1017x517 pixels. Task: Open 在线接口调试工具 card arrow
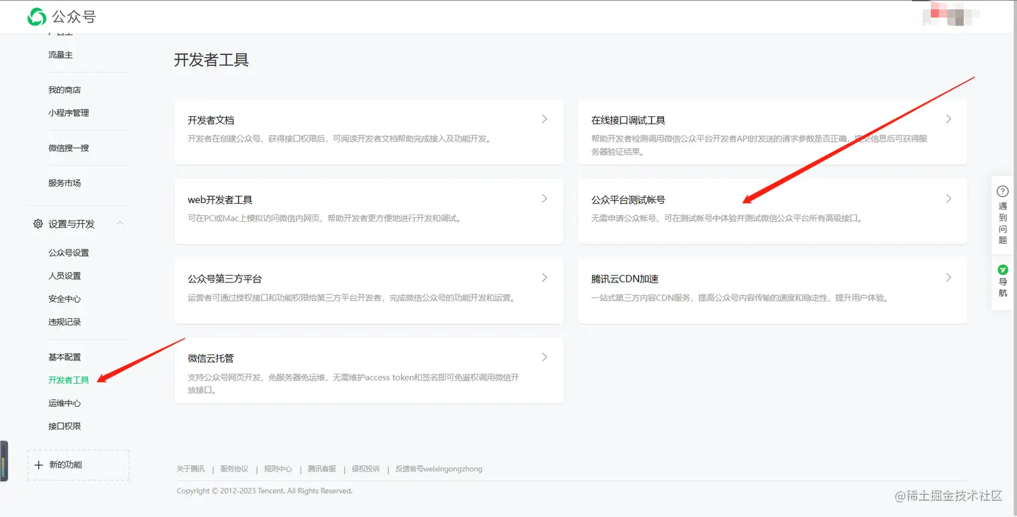(x=948, y=119)
